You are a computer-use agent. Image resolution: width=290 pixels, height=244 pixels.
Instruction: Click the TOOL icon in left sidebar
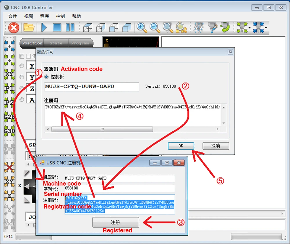[x=9, y=224]
